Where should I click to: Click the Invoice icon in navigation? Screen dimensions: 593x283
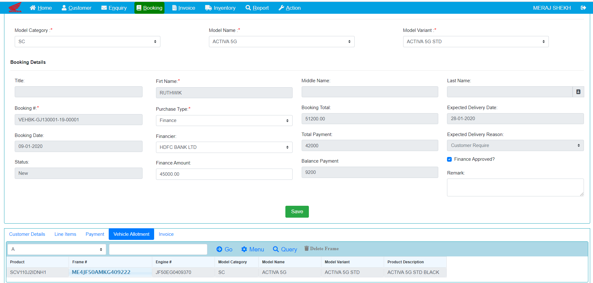pyautogui.click(x=174, y=8)
